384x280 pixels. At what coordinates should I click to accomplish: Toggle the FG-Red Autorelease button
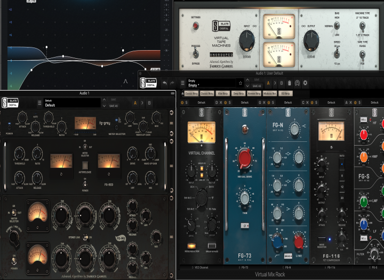click(85, 165)
